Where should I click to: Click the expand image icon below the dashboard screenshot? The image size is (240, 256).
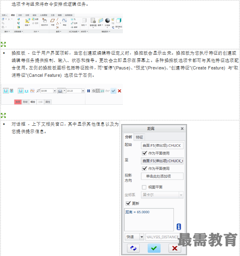pos(3,115)
